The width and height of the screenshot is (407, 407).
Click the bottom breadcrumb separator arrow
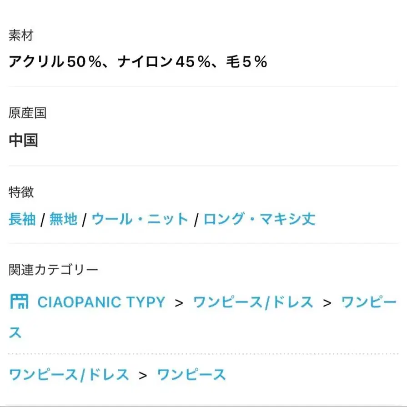pos(142,374)
